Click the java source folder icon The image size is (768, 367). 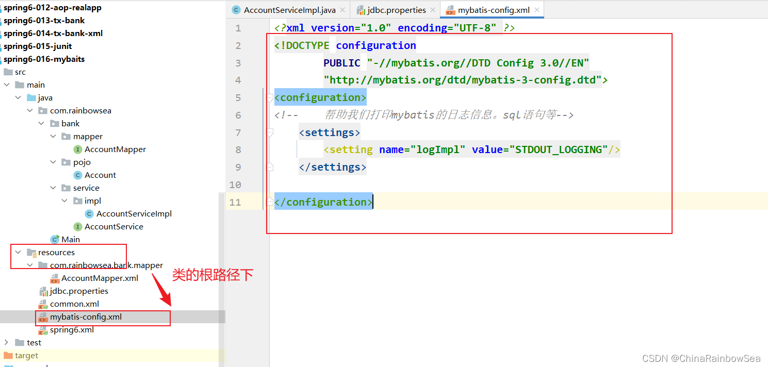pyautogui.click(x=31, y=98)
